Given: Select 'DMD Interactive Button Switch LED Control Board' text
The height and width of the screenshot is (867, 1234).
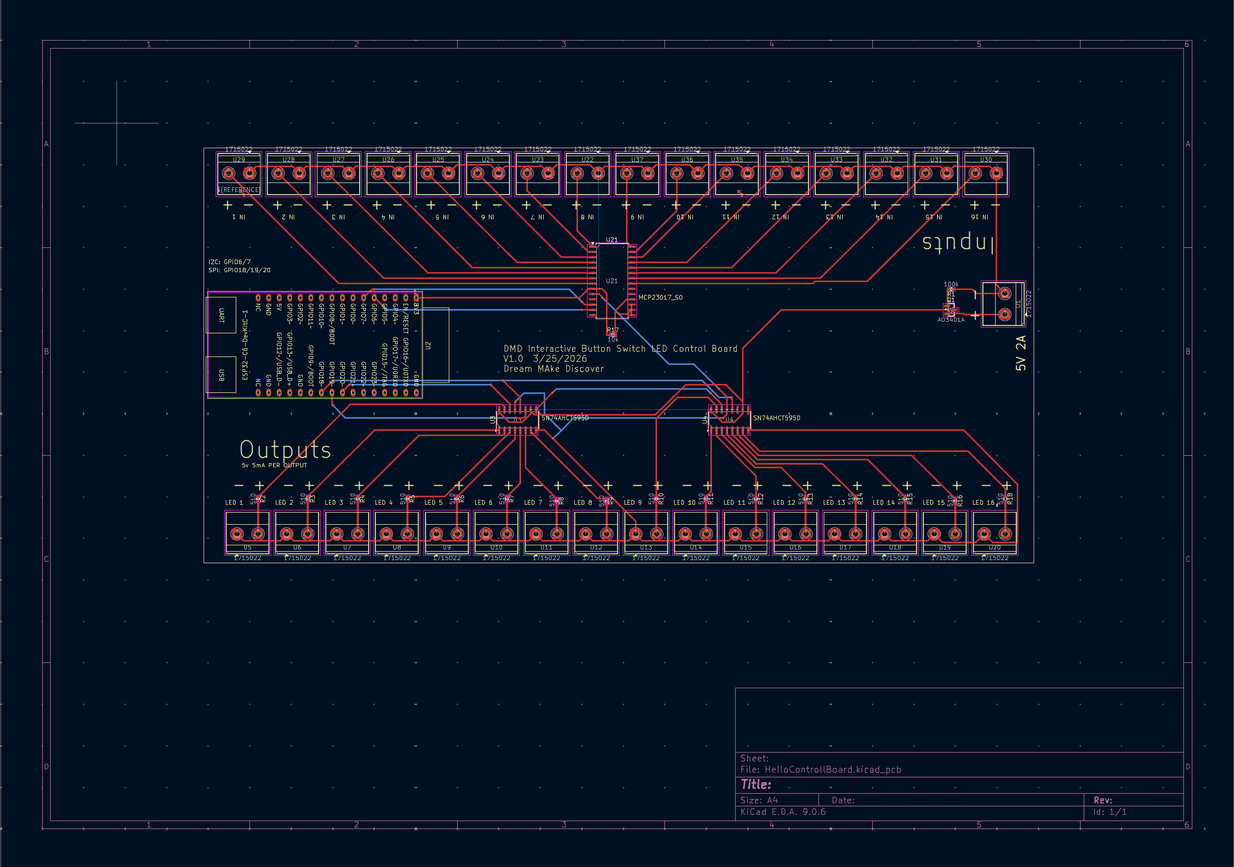Looking at the screenshot, I should coord(621,349).
